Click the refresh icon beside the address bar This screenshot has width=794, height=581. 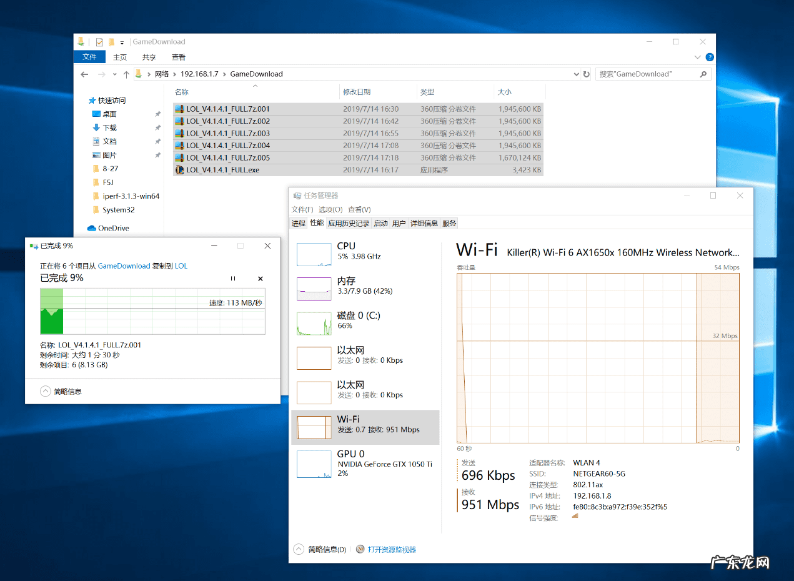tap(586, 74)
